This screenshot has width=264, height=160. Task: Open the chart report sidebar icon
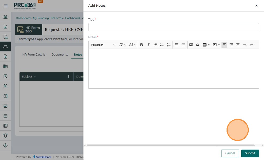5,106
